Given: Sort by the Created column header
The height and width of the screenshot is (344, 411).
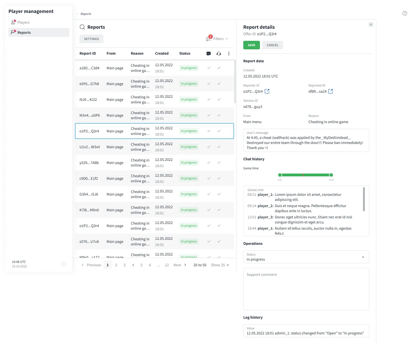Looking at the screenshot, I should [x=162, y=54].
